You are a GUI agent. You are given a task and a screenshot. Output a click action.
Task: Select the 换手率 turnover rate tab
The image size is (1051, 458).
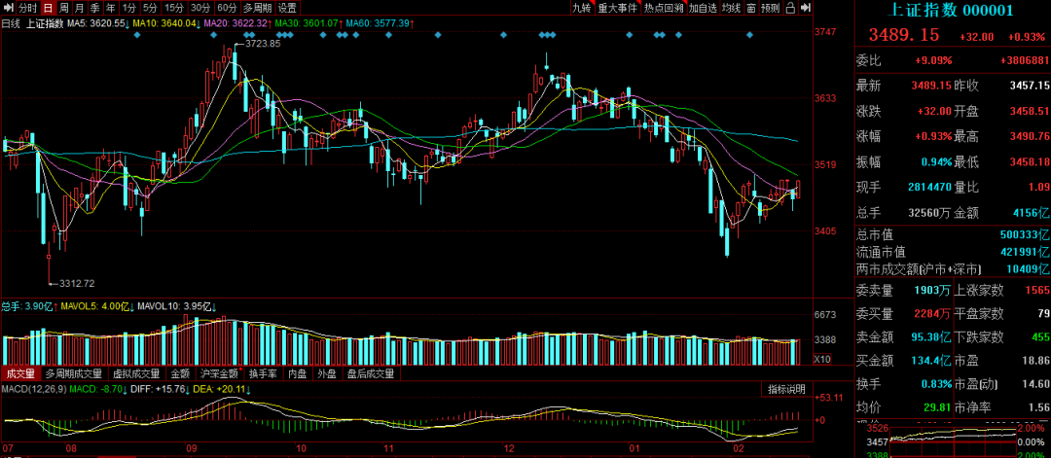click(263, 373)
